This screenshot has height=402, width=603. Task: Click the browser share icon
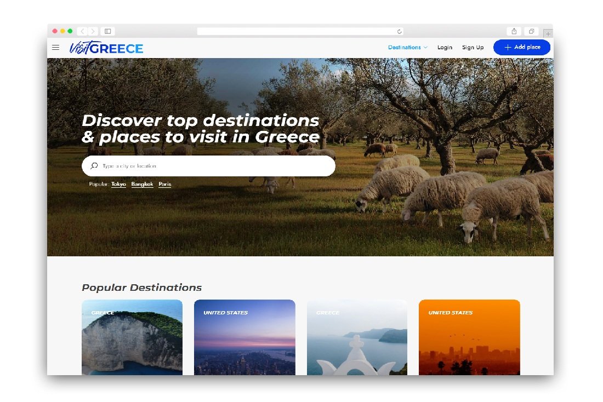[514, 31]
